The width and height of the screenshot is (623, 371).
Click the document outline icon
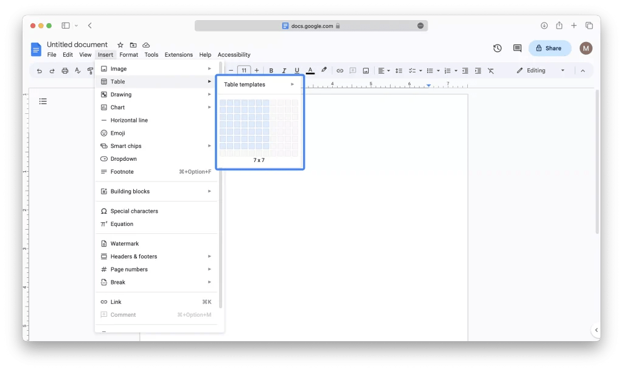pyautogui.click(x=43, y=101)
